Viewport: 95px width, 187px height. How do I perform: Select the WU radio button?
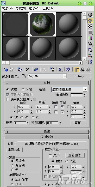click(x=33, y=117)
